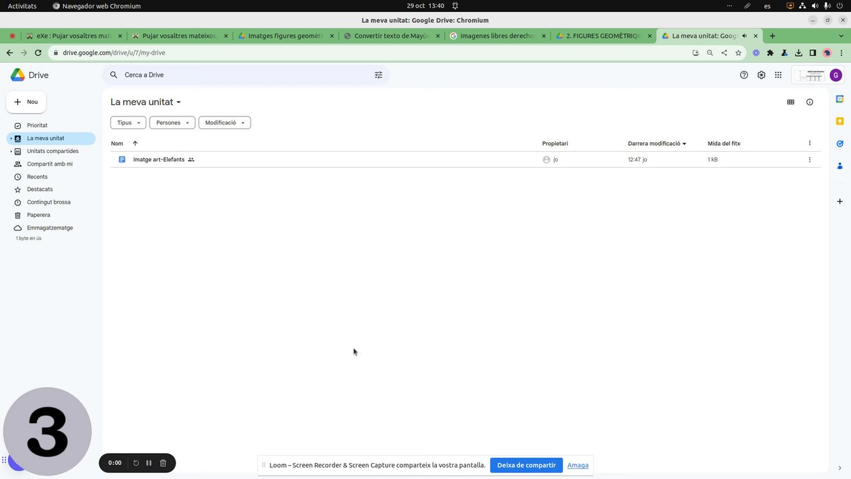This screenshot has width=851, height=479.
Task: Share this page icon in address bar
Action: click(724, 53)
